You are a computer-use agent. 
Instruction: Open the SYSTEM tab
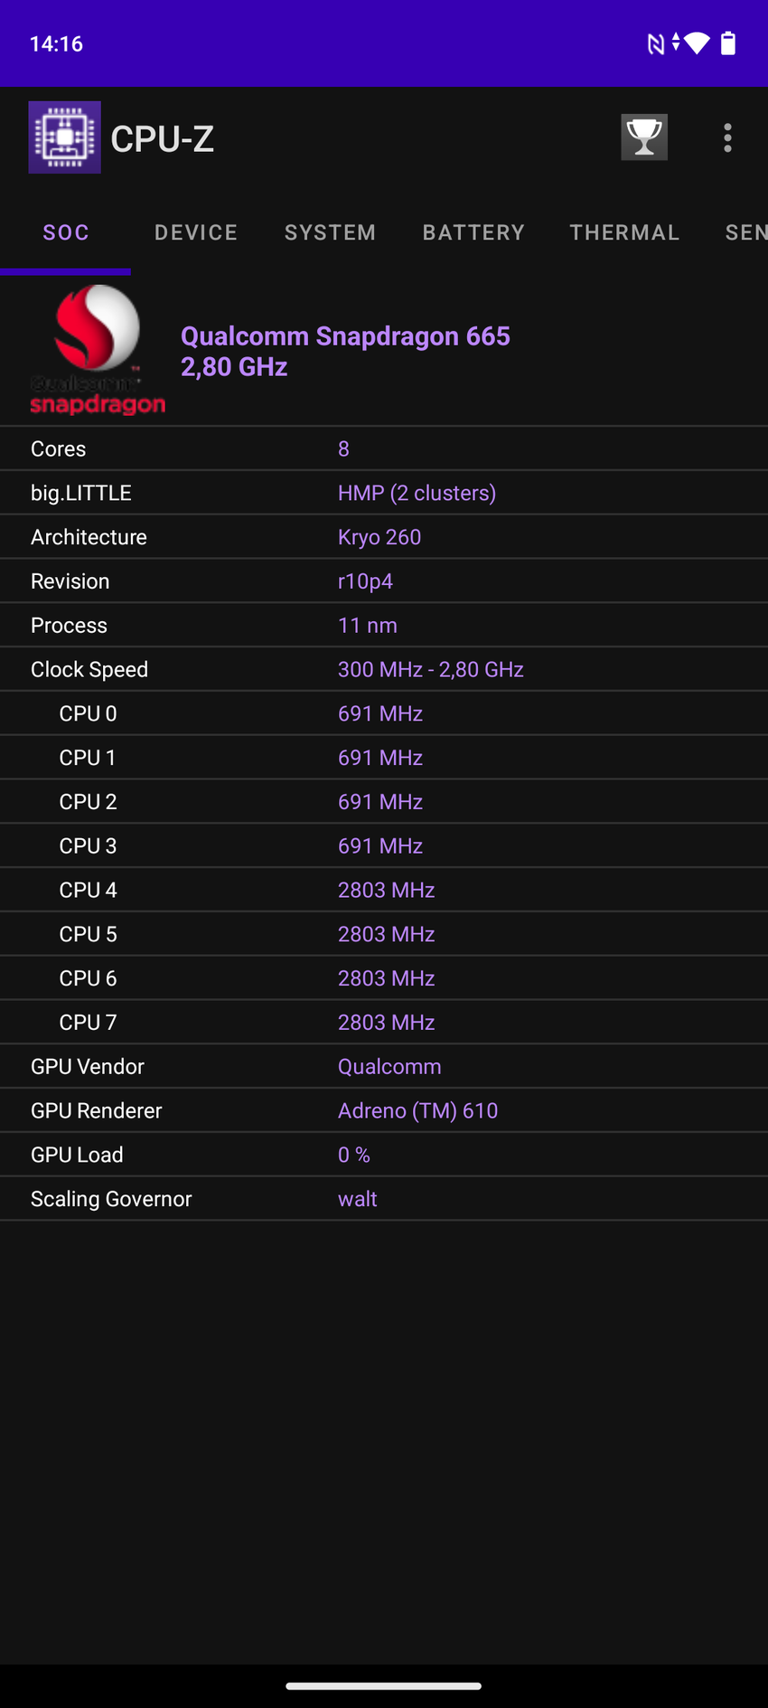tap(330, 232)
